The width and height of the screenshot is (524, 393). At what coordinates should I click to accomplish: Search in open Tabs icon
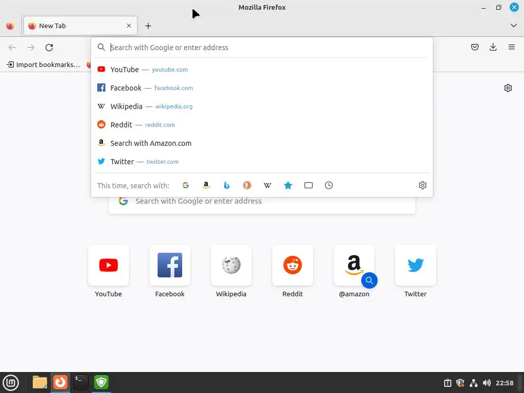[309, 185]
